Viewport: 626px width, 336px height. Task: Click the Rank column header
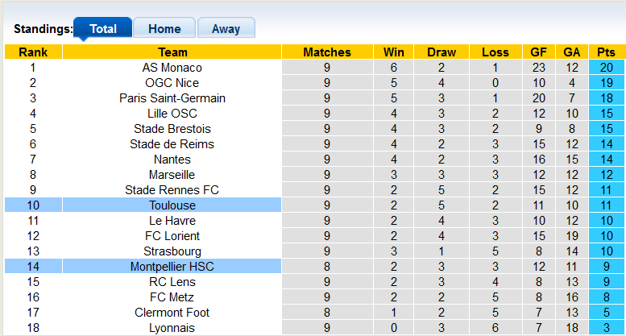pos(33,52)
